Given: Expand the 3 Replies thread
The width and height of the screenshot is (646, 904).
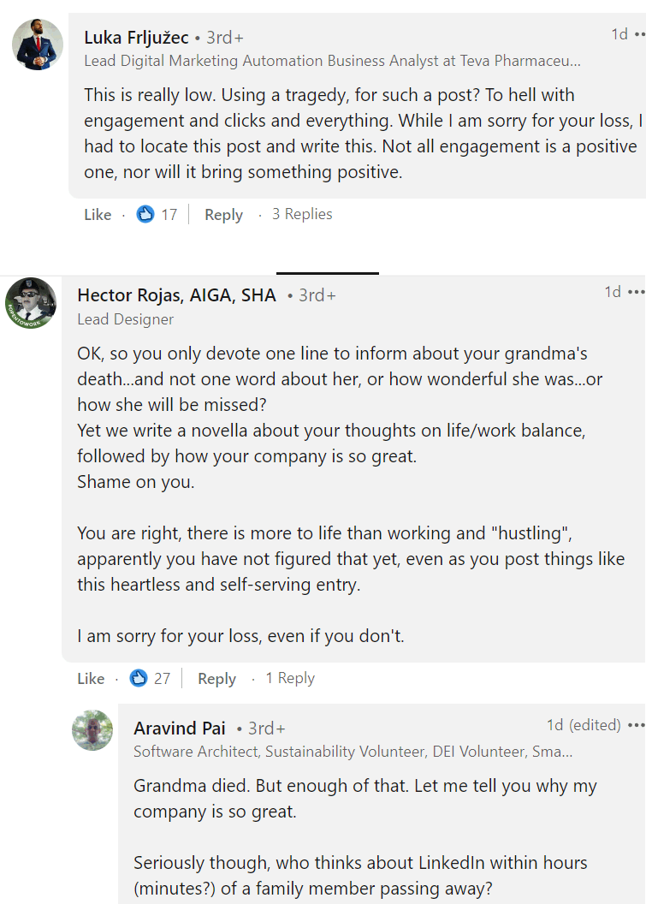Looking at the screenshot, I should point(302,214).
